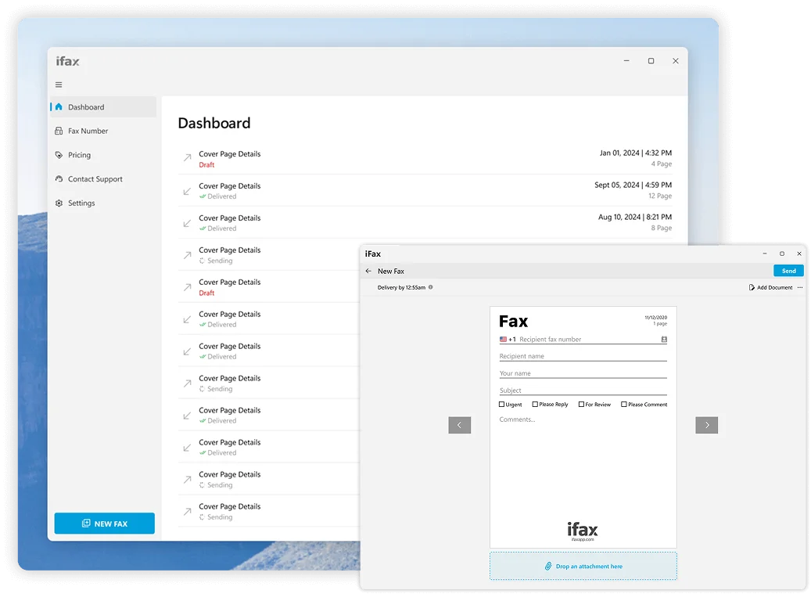Check the Please Comment checkbox
Screen dimensions: 811x594
(x=624, y=405)
